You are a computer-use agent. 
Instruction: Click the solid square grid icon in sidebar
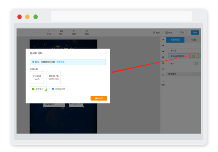pyautogui.click(x=163, y=57)
